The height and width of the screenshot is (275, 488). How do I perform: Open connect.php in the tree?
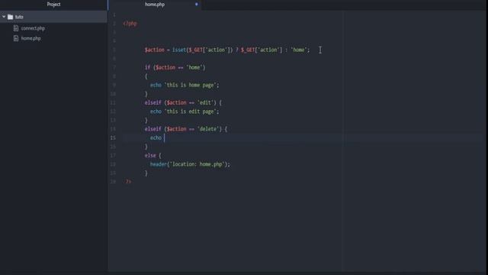click(x=33, y=28)
